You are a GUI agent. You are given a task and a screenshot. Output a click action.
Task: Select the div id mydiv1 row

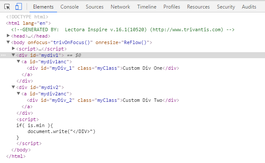pyautogui.click(x=132, y=55)
